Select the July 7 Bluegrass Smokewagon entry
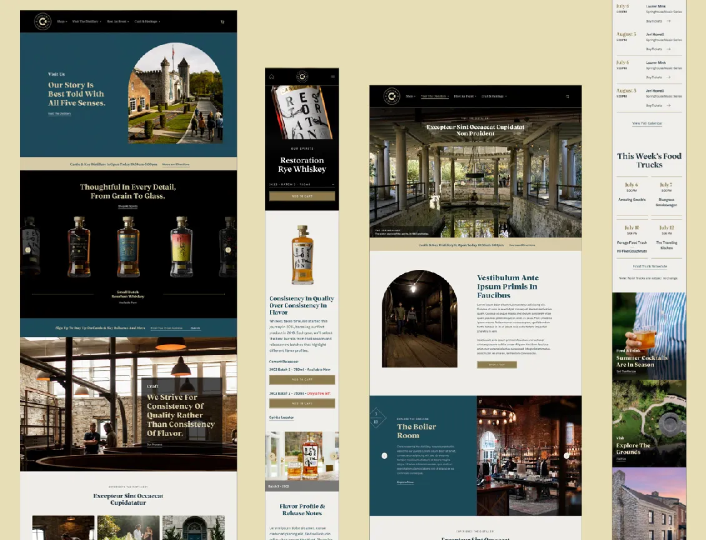706x540 pixels. click(x=666, y=194)
